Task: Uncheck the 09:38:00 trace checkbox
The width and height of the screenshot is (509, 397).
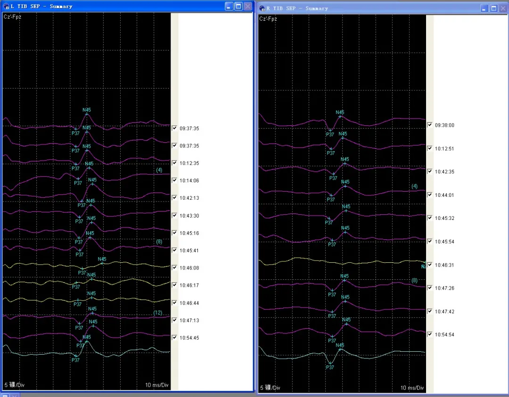Action: [x=430, y=125]
